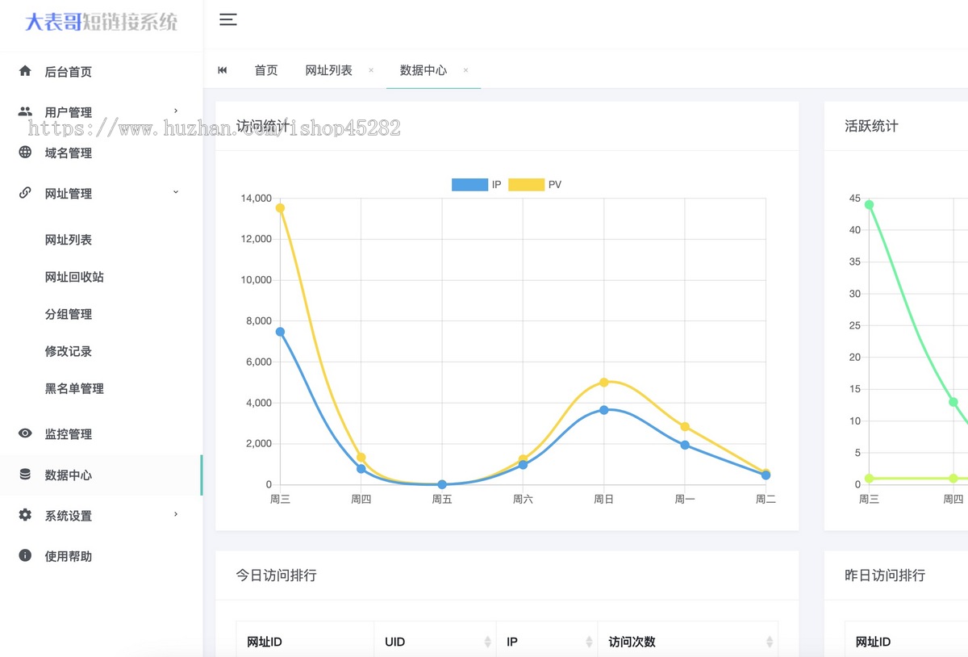Switch to the 网址列表 tab

click(329, 70)
